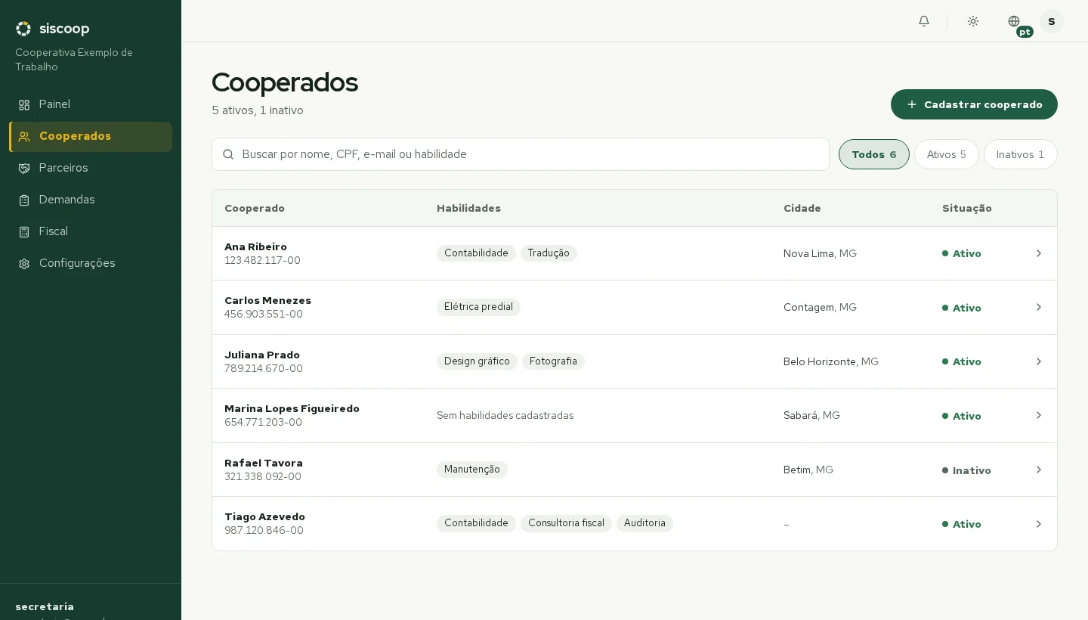Click Tiago Azevedo's Contabilidade tag

click(x=476, y=523)
